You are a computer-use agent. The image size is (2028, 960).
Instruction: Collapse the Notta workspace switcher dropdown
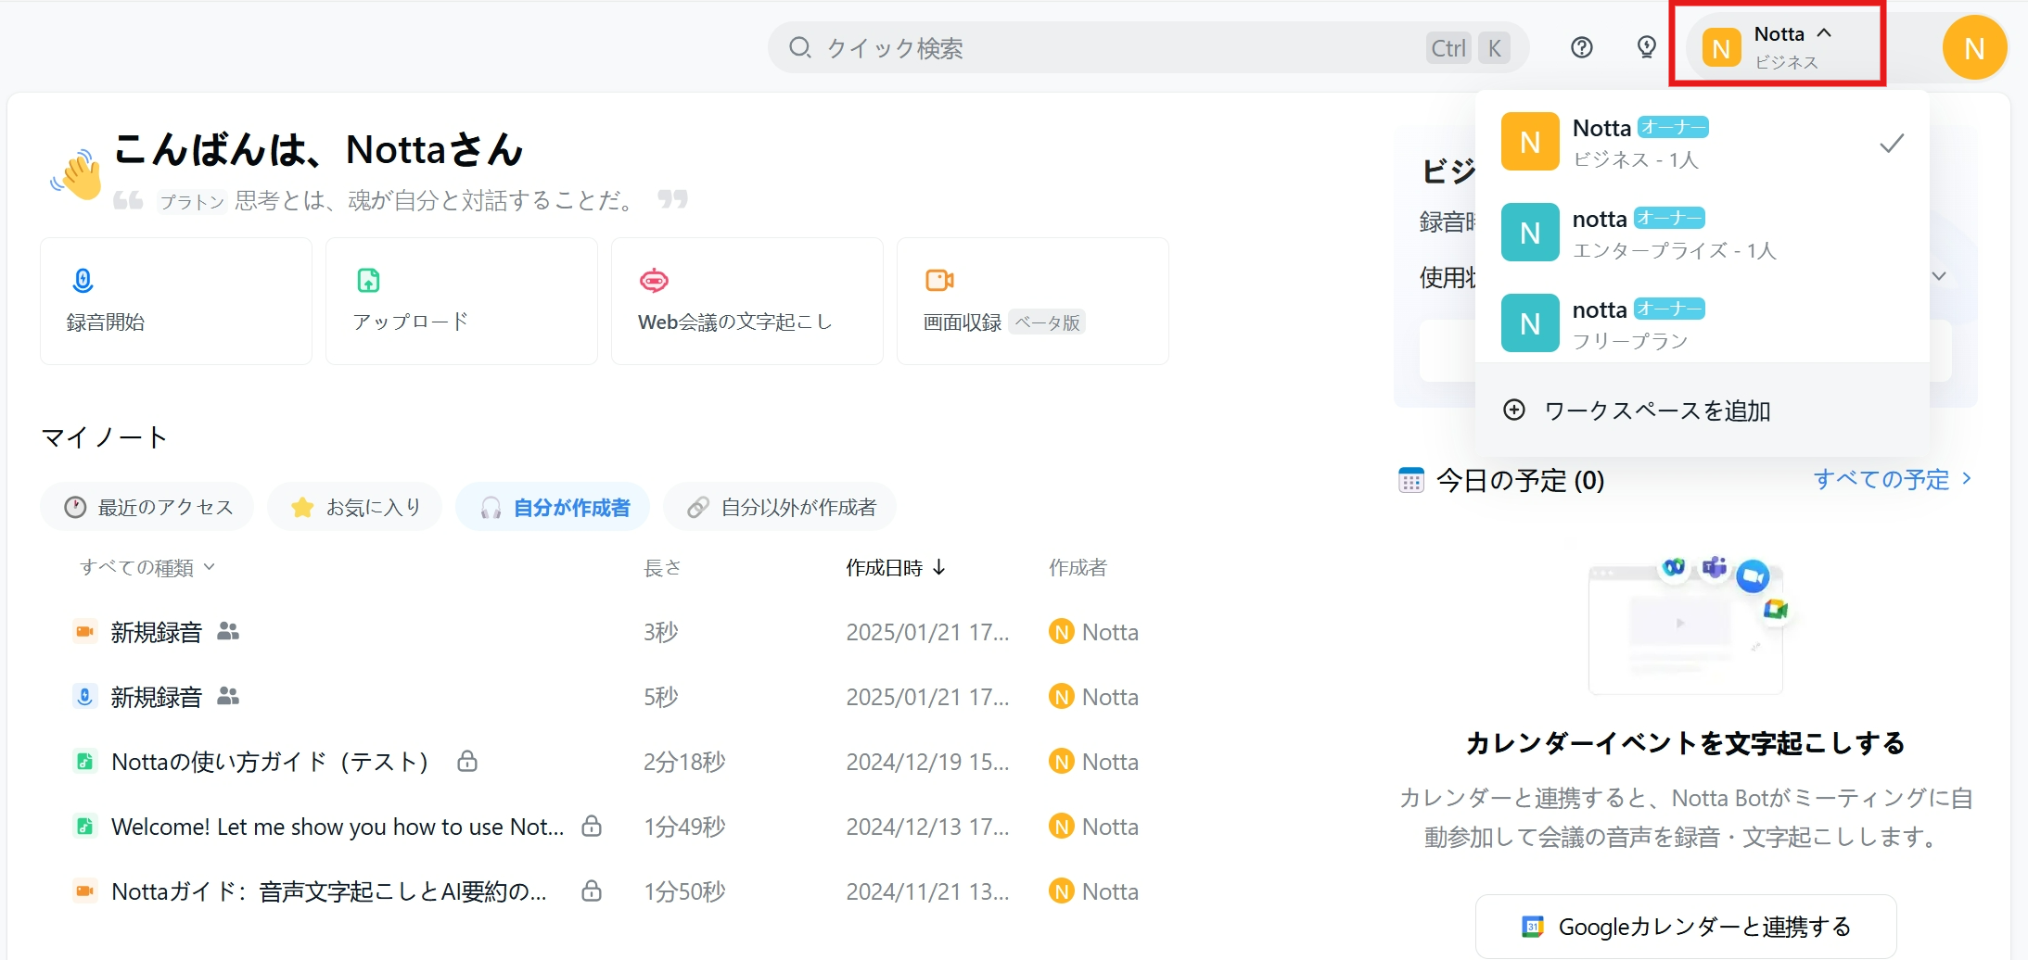coord(1778,46)
